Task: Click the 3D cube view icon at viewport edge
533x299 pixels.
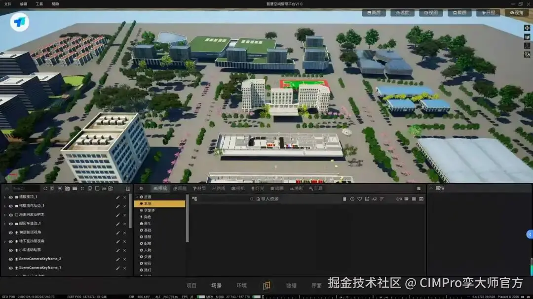Action: pos(527,36)
